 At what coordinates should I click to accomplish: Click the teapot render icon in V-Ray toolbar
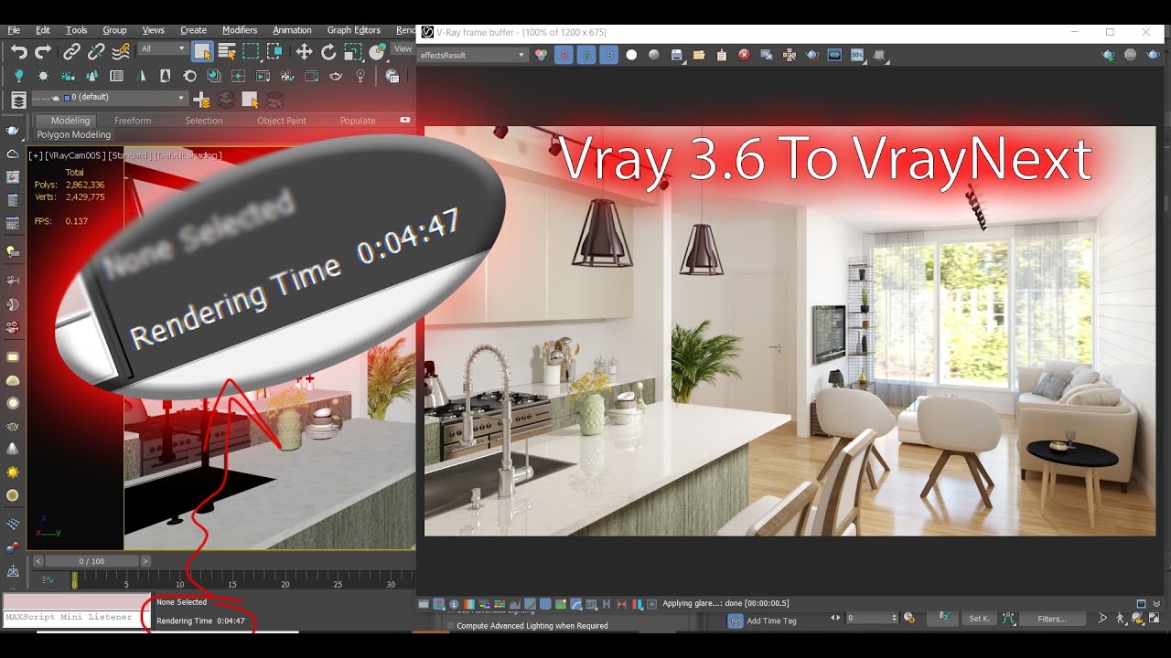coord(336,76)
